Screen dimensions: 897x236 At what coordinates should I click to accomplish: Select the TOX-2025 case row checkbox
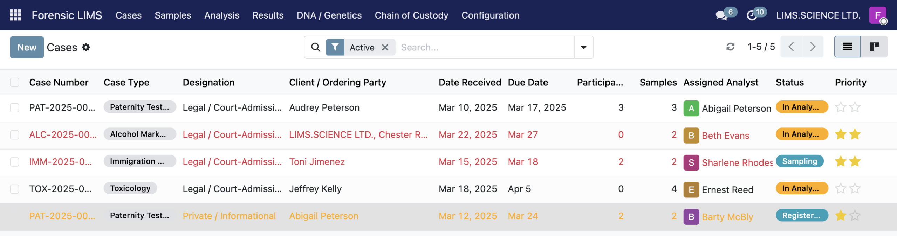coord(15,189)
